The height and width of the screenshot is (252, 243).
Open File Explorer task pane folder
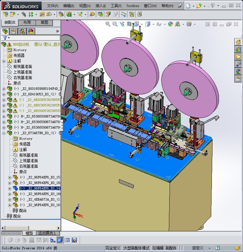238,57
